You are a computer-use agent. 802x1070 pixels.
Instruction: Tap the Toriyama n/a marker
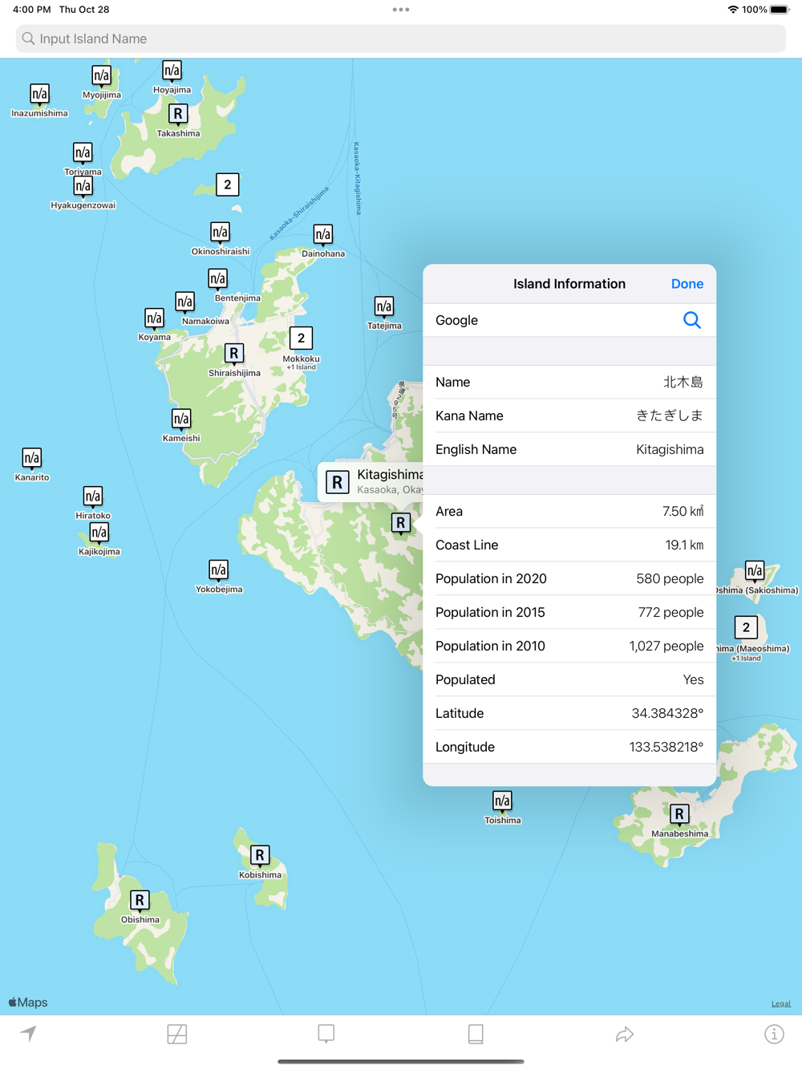83,153
